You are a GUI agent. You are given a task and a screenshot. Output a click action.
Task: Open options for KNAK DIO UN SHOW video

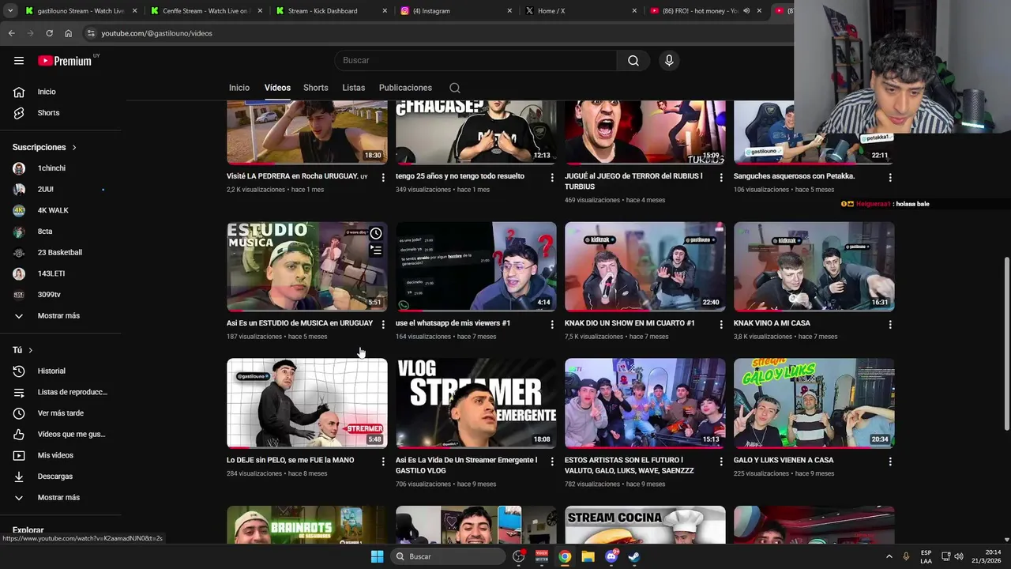[x=721, y=325]
